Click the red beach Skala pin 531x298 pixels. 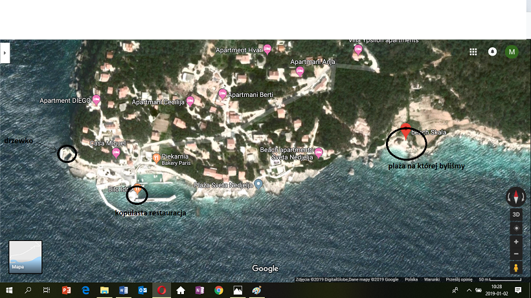[x=405, y=129]
